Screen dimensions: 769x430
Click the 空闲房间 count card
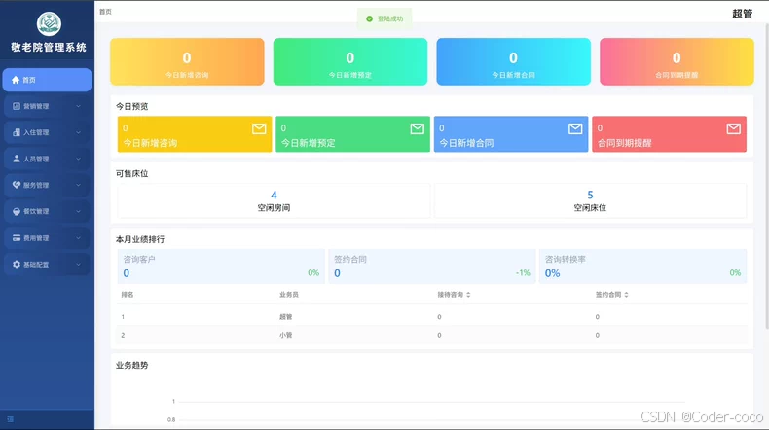274,201
